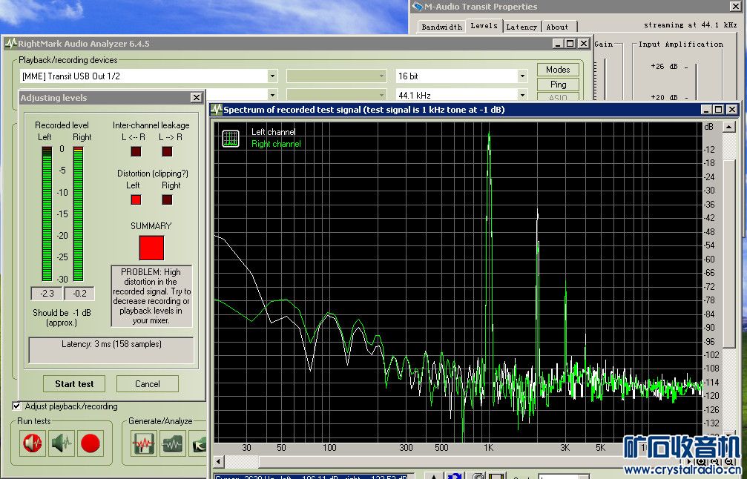Switch to the Latency tab
The width and height of the screenshot is (747, 479).
click(521, 27)
